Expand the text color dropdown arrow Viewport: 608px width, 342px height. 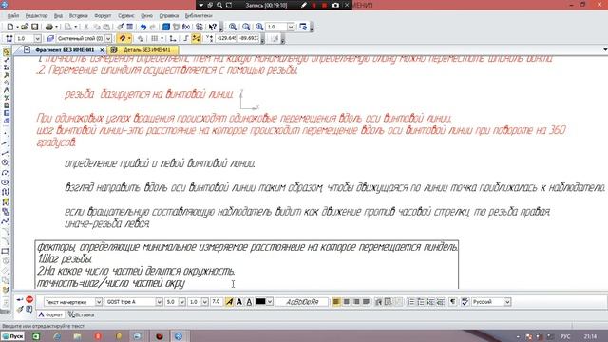point(270,302)
